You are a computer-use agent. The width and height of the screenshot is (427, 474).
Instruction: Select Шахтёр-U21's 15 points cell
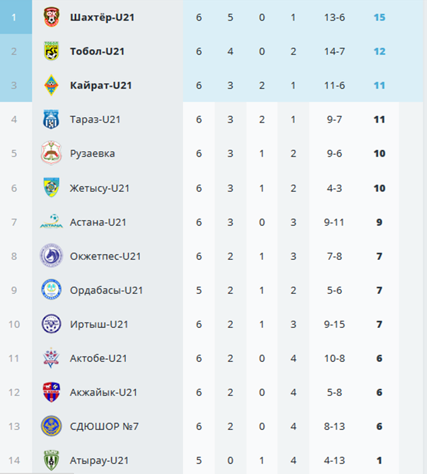pyautogui.click(x=379, y=17)
